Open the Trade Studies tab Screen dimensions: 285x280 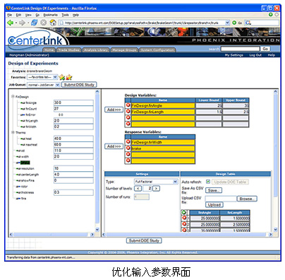coord(69,50)
